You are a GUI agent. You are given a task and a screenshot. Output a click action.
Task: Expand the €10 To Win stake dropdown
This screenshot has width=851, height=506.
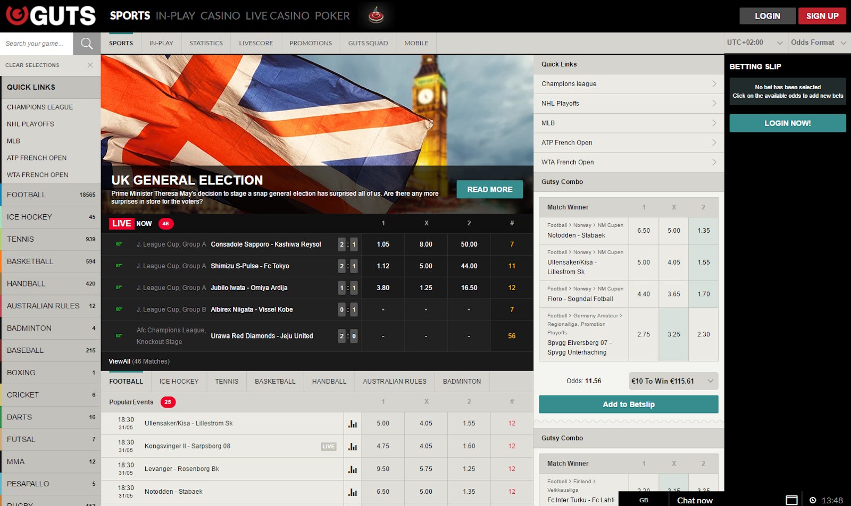(673, 381)
